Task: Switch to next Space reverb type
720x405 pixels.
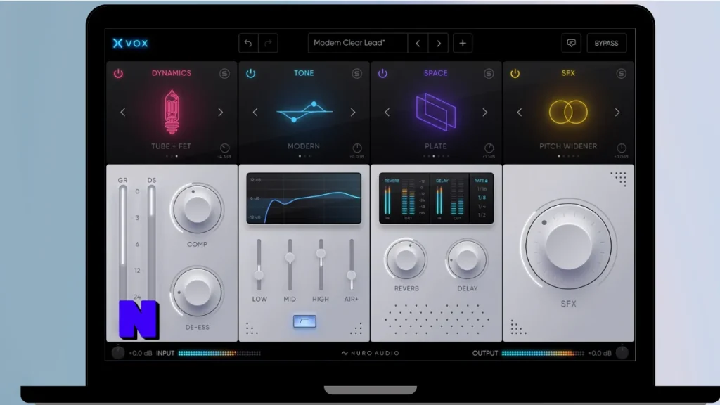Action: (485, 112)
